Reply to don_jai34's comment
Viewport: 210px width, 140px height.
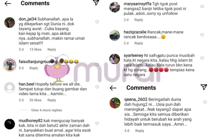[51, 49]
